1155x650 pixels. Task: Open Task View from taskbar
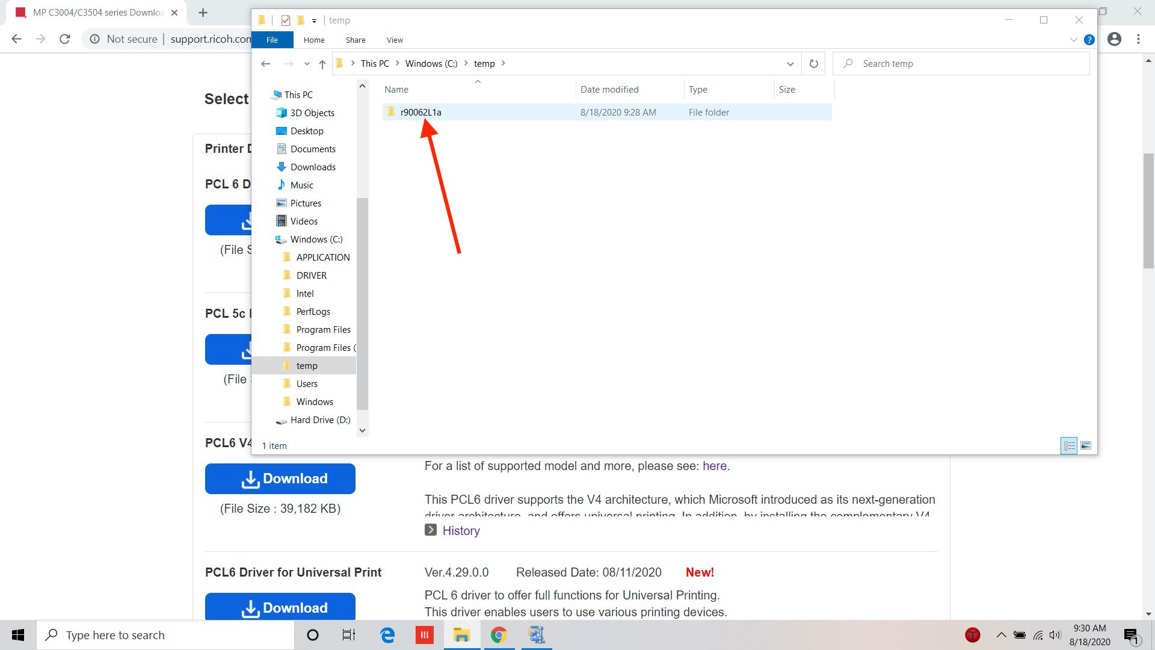click(349, 635)
